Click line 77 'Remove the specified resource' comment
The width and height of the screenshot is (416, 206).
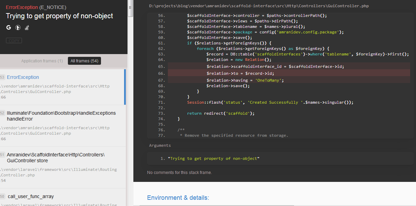click(234, 135)
